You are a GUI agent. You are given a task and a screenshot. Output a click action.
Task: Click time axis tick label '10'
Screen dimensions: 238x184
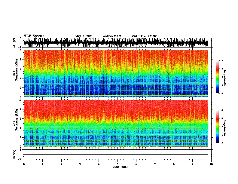[x=211, y=164]
